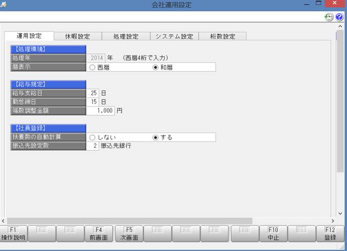Click the vertical scrollbar up arrow
The width and height of the screenshot is (347, 251).
[340, 26]
